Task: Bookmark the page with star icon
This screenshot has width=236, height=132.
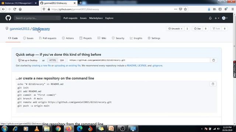Action: [185, 9]
